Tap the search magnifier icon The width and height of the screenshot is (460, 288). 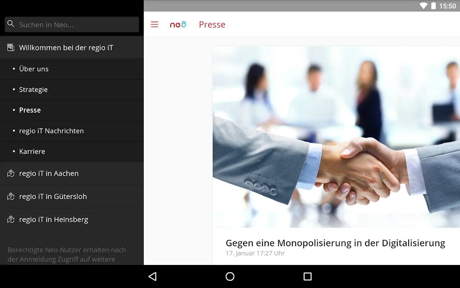11,24
